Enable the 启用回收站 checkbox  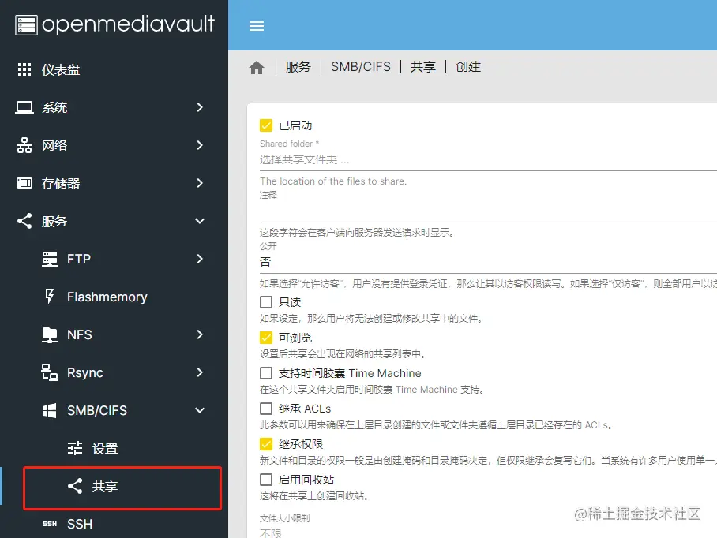point(266,480)
